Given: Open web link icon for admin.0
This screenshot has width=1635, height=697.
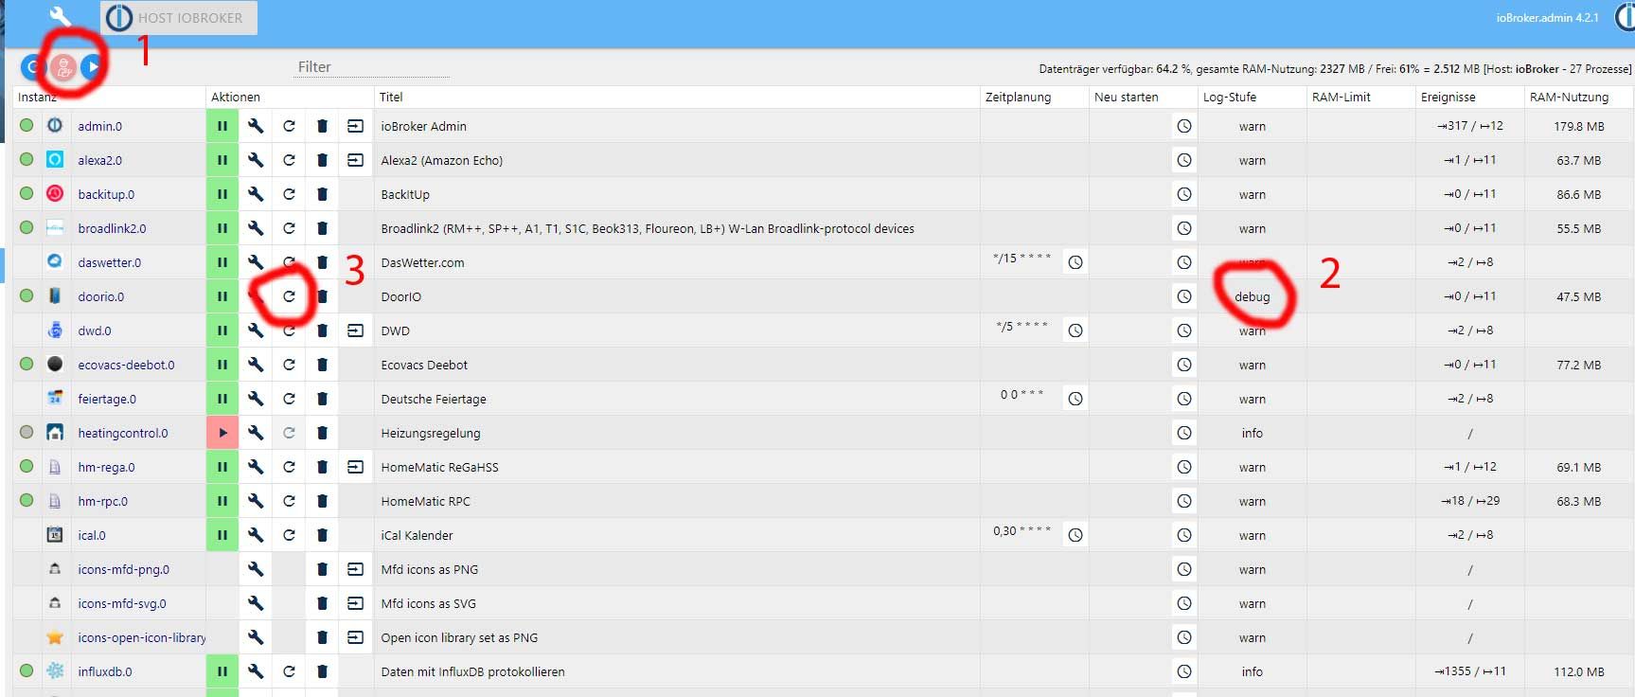Looking at the screenshot, I should pyautogui.click(x=355, y=126).
